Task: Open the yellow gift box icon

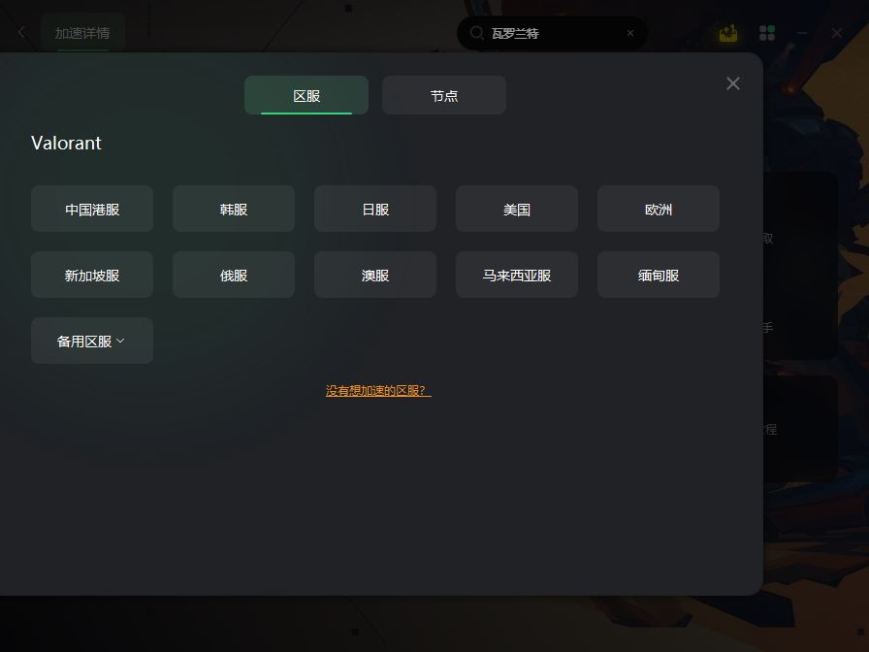Action: (728, 33)
